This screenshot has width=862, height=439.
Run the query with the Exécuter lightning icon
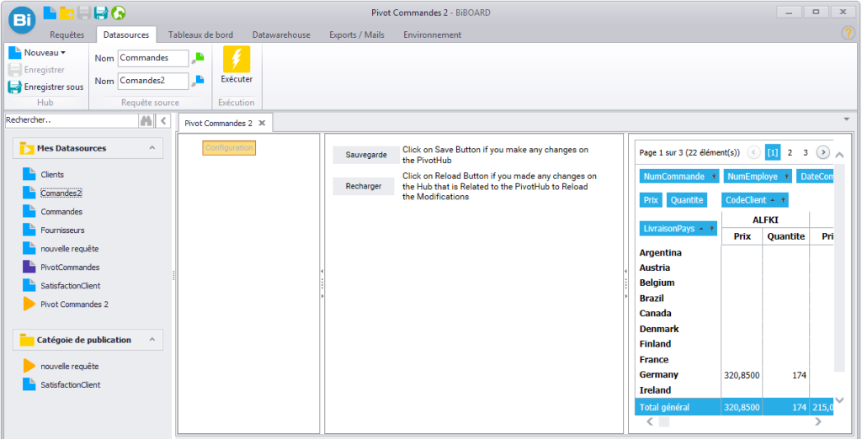coord(237,60)
